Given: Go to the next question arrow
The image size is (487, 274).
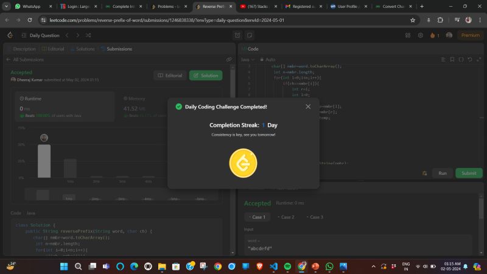Looking at the screenshot, I should click(78, 35).
